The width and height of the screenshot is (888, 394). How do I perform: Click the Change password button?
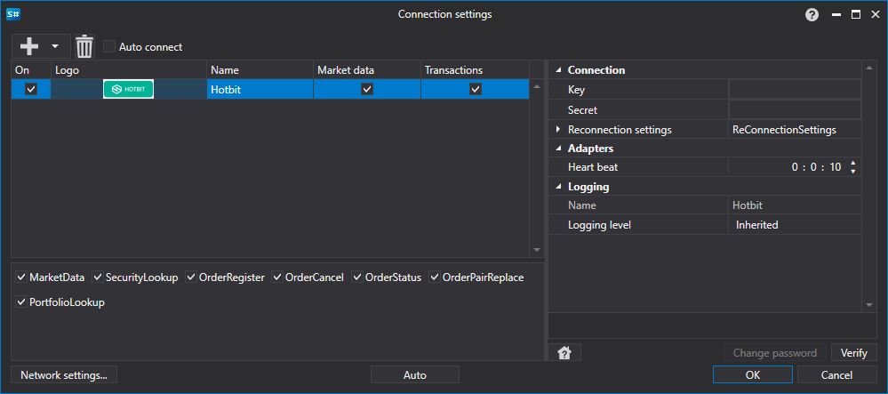(775, 352)
